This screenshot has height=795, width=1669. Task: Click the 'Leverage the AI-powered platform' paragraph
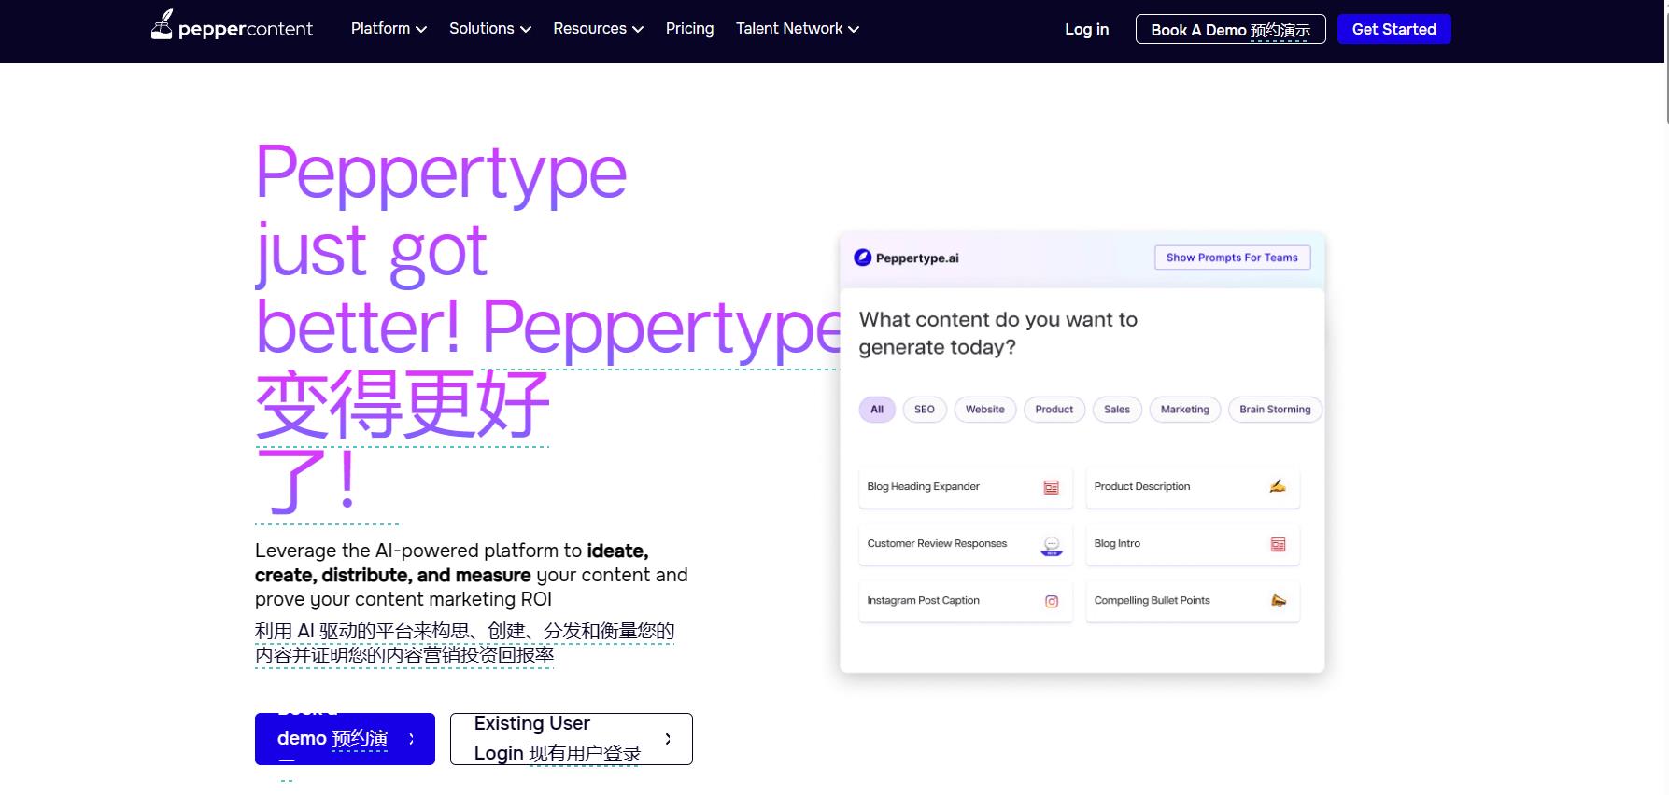pyautogui.click(x=472, y=575)
